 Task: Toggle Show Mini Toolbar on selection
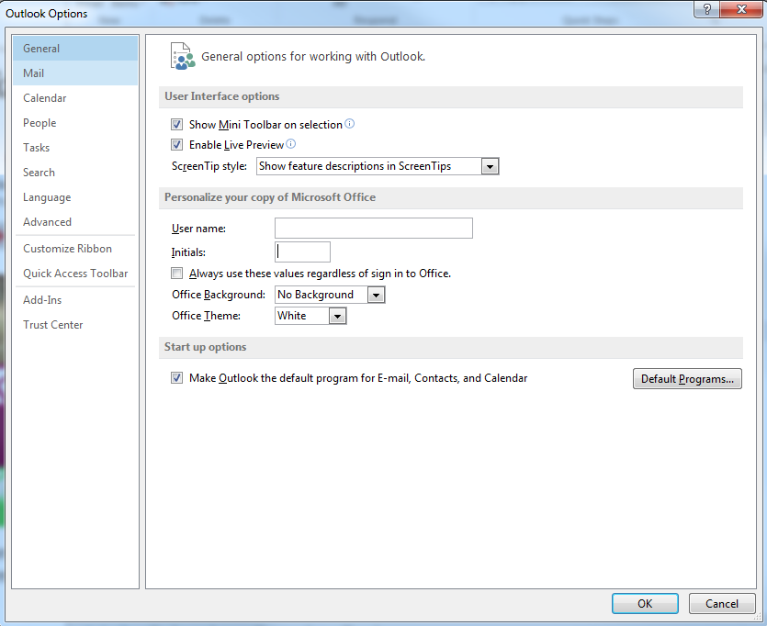pyautogui.click(x=176, y=125)
